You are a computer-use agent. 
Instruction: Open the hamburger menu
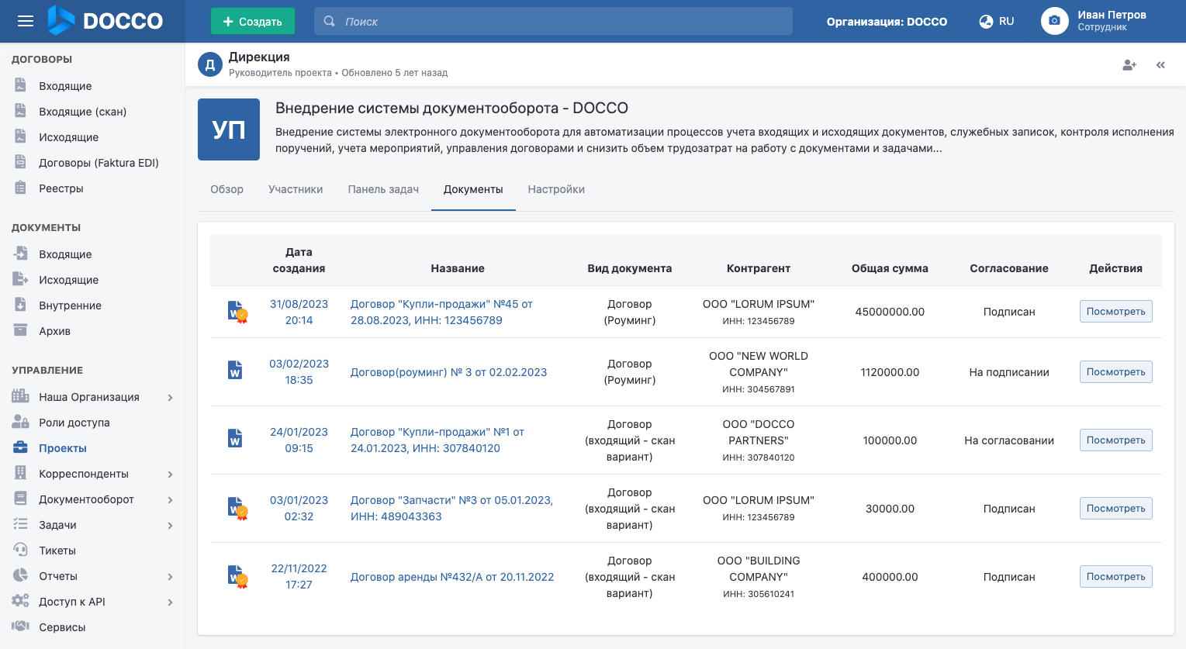[x=26, y=21]
